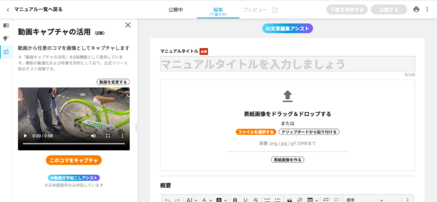Focus the マニュアルタイトル input field
This screenshot has width=437, height=202.
pos(287,64)
